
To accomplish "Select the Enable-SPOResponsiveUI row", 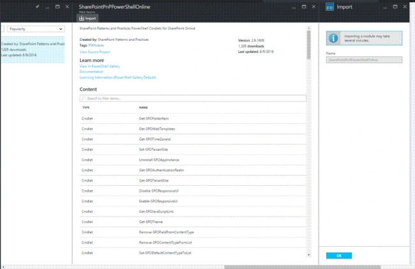I will pos(193,201).
